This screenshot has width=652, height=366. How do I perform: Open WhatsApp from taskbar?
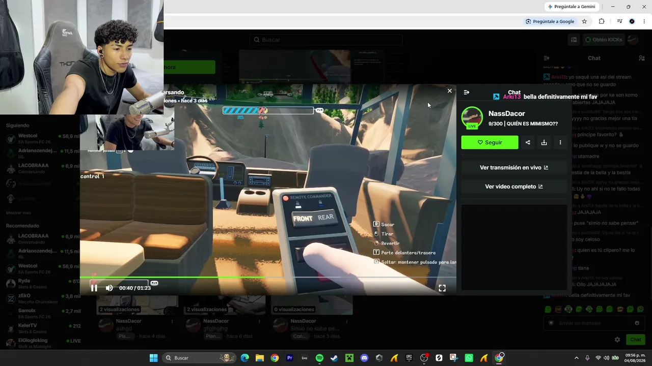469,358
